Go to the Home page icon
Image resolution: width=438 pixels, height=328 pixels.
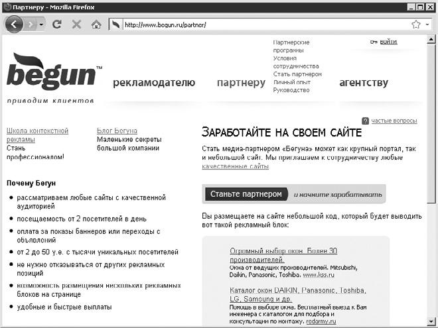pyautogui.click(x=96, y=24)
